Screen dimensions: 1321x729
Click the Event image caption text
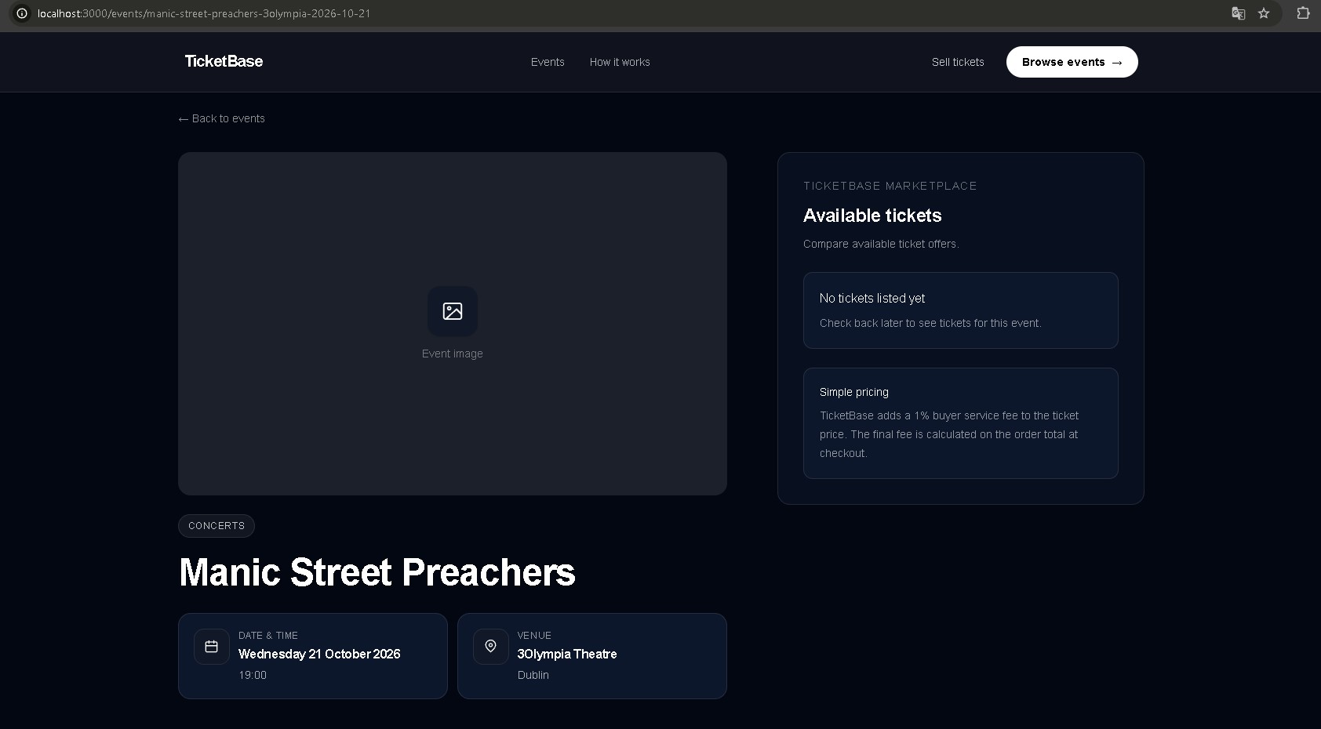[453, 354]
